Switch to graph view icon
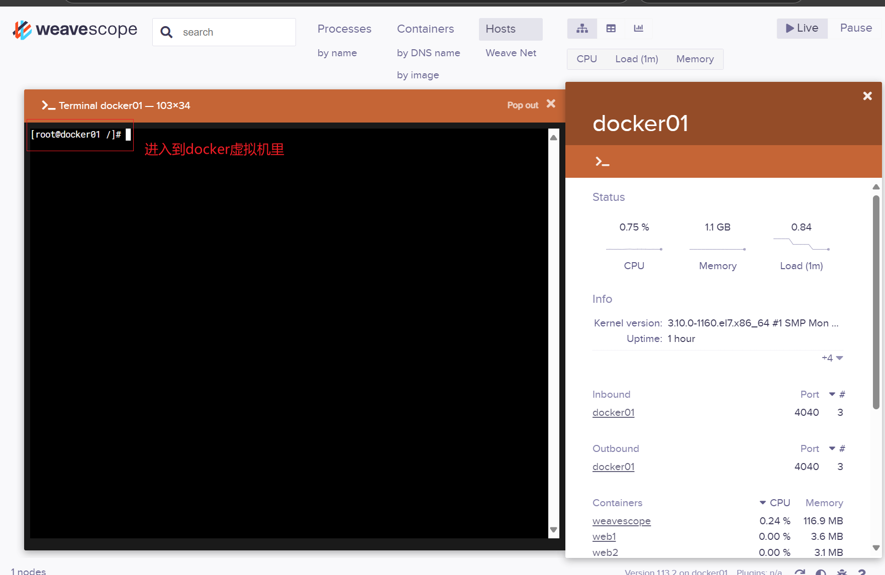 [582, 29]
